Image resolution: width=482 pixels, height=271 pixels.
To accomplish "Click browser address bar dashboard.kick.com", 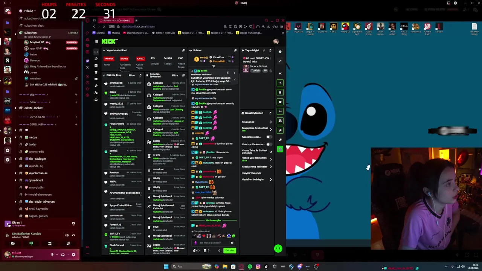I will click(139, 27).
